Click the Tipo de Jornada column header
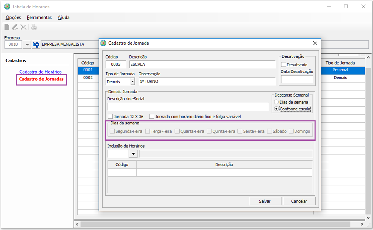The width and height of the screenshot is (373, 230). (x=340, y=63)
